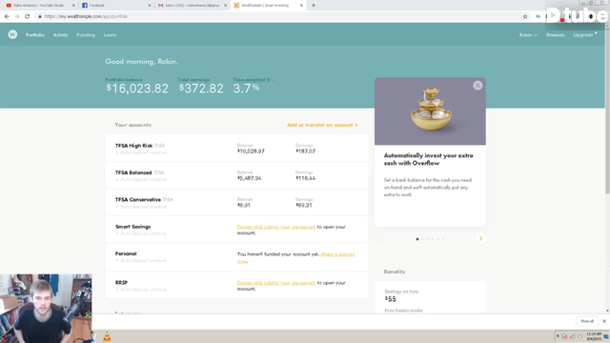Click TFSA Balanced earnings $116.44
The image size is (610, 343).
coord(305,178)
